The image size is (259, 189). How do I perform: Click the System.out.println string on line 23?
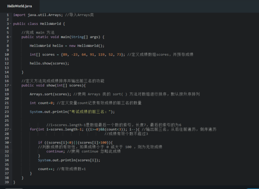point(72,112)
